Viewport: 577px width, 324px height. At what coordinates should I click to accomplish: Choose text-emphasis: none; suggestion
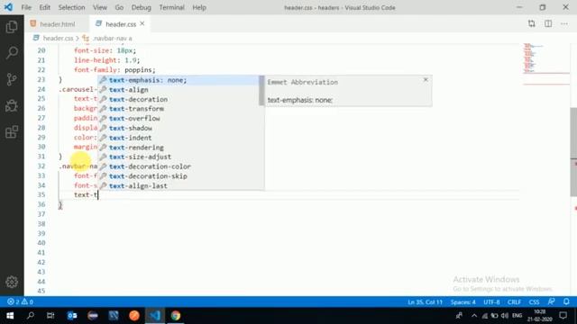[x=179, y=80]
